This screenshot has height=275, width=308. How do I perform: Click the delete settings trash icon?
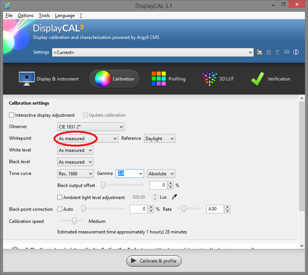pos(277,52)
